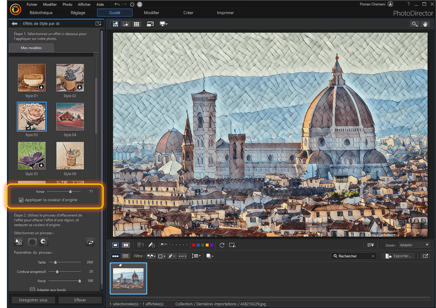Open preferences with the gear icon
This screenshot has height=308, width=436.
[x=132, y=4]
